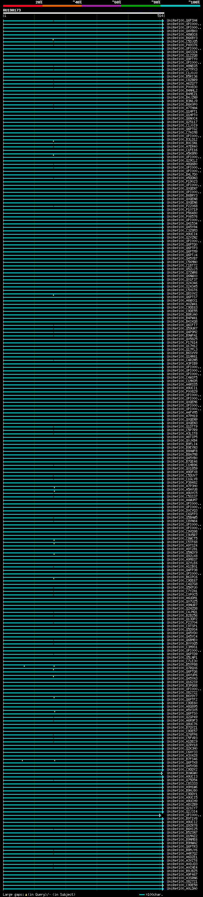Select hit UniRef100_P17614
Viewport: 203px width, 897px height.
(x=182, y=342)
